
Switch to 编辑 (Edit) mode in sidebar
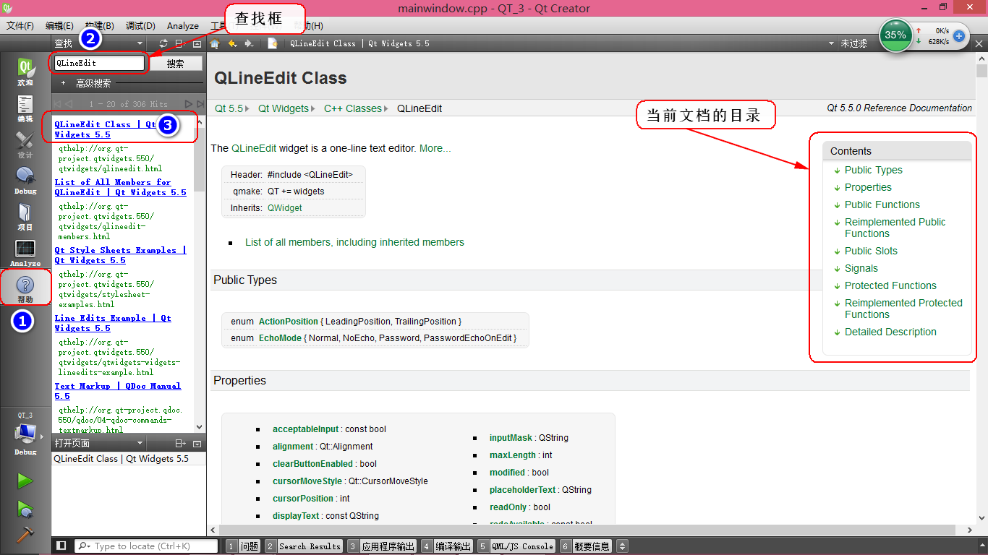pos(25,108)
